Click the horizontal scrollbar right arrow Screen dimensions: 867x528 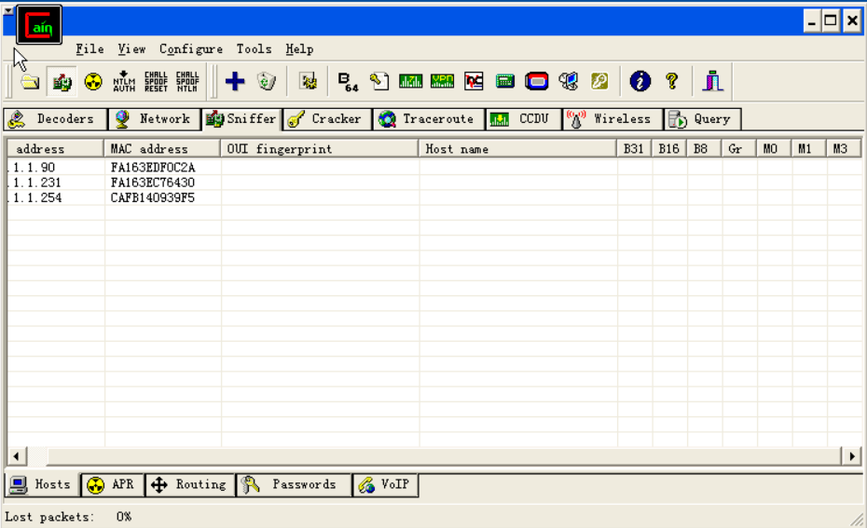(852, 456)
